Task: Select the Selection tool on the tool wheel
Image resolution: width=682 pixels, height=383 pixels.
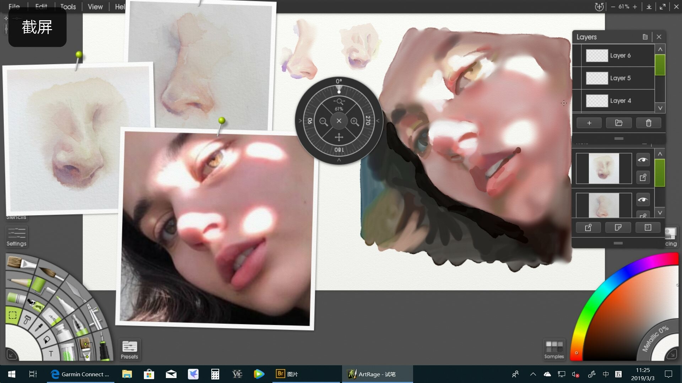Action: click(x=12, y=315)
